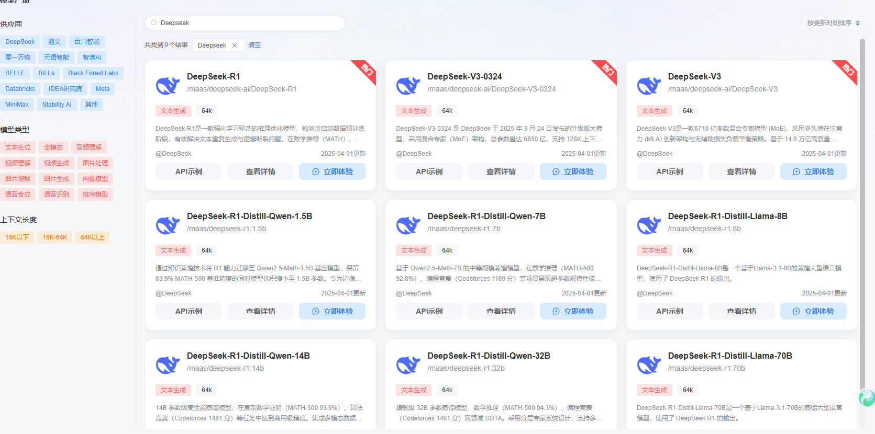This screenshot has height=434, width=875.
Task: Click the DeepSeek-R1-Distill-Qwen-32B whale logo
Action: point(408,364)
